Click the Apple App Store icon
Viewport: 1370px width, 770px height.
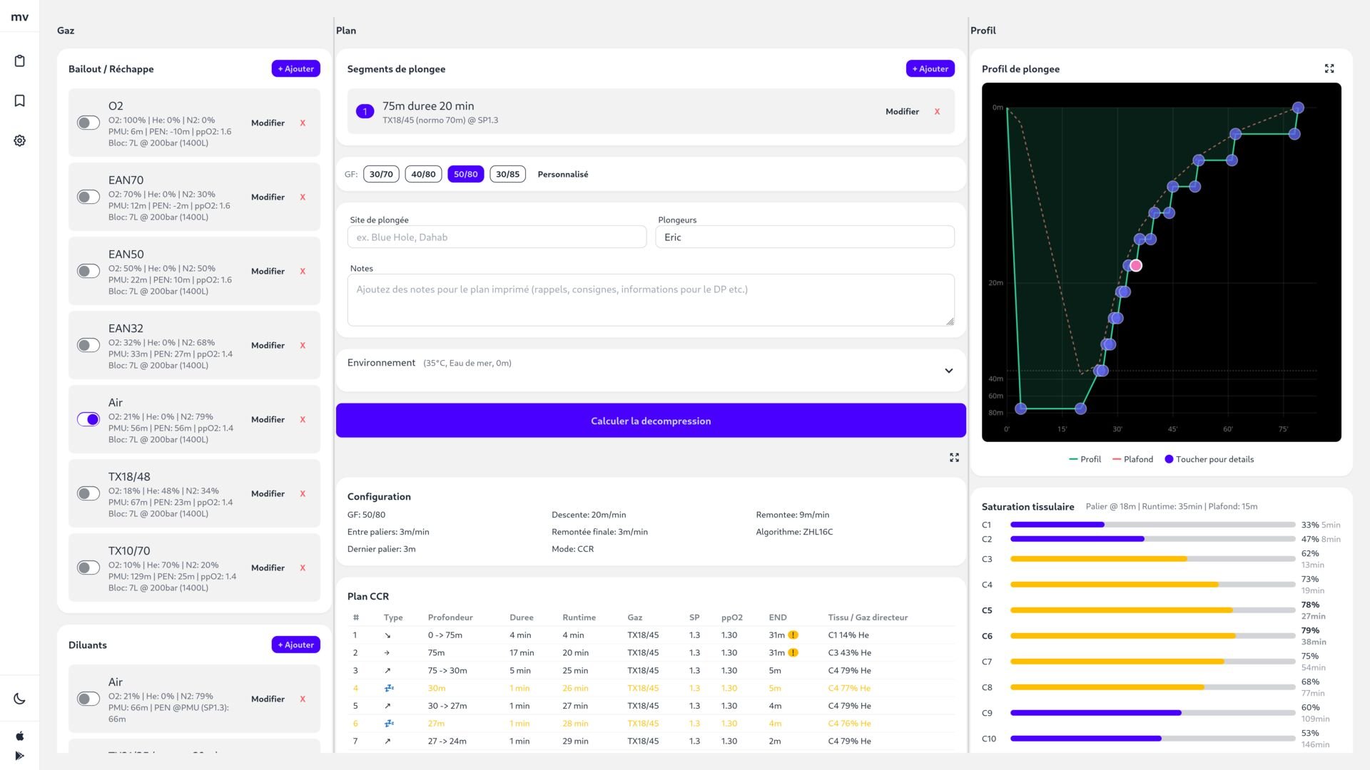click(20, 736)
